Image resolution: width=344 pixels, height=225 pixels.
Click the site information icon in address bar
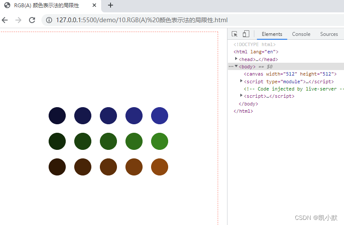coord(49,20)
